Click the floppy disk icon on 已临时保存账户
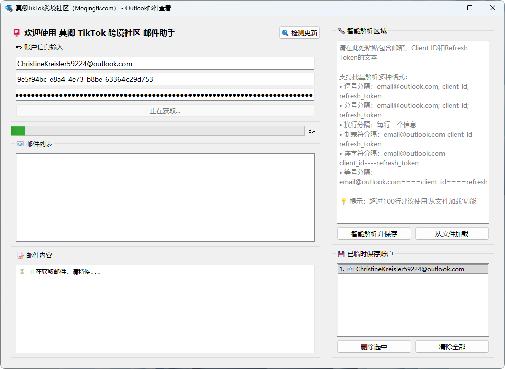The height and width of the screenshot is (369, 505). coord(340,254)
